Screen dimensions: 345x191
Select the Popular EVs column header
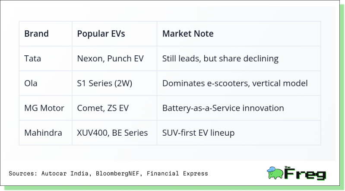[114, 34]
